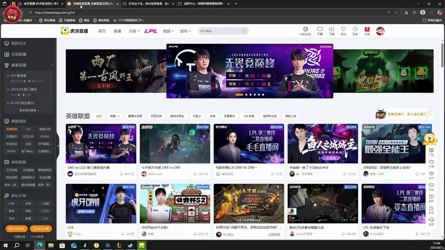The width and height of the screenshot is (445, 250).
Task: Close the advertisement on the 6点下班 card
Action: (281, 186)
